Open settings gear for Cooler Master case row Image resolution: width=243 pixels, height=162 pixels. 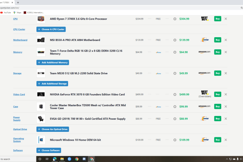tap(175, 107)
